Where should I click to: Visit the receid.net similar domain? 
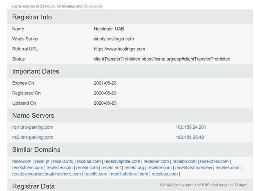111,167
